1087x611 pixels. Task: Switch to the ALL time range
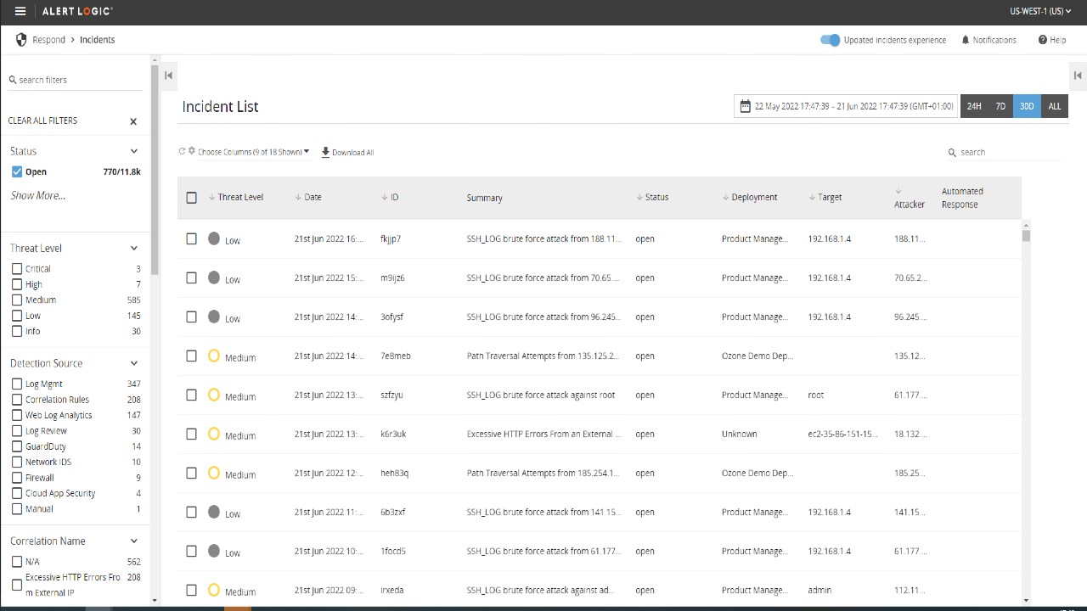tap(1054, 106)
